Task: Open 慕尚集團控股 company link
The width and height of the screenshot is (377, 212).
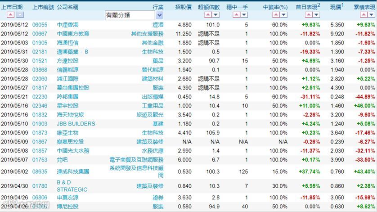Action: [73, 88]
